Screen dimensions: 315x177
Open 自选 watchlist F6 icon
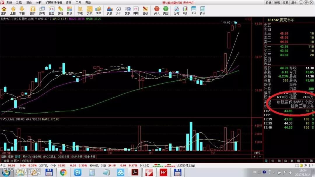(51, 10)
